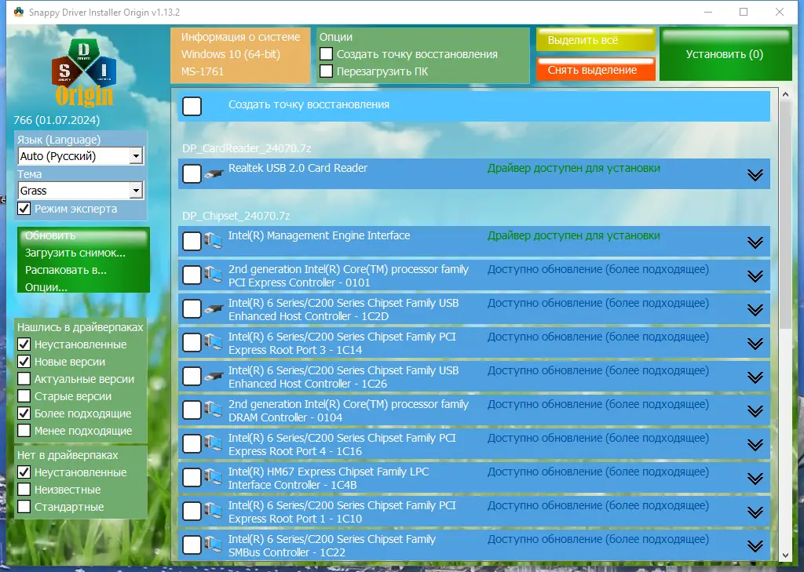Select the Realtek USB 2.0 Card Reader driver checkbox
Image resolution: width=804 pixels, height=572 pixels.
[x=192, y=173]
